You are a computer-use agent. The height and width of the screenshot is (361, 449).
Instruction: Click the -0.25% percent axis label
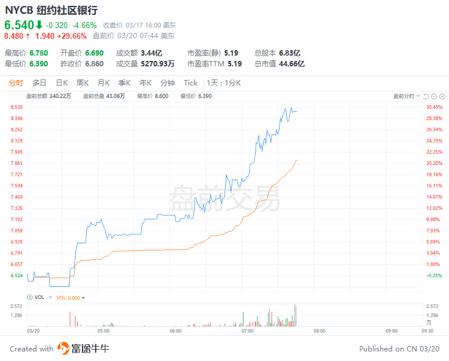[x=435, y=276]
